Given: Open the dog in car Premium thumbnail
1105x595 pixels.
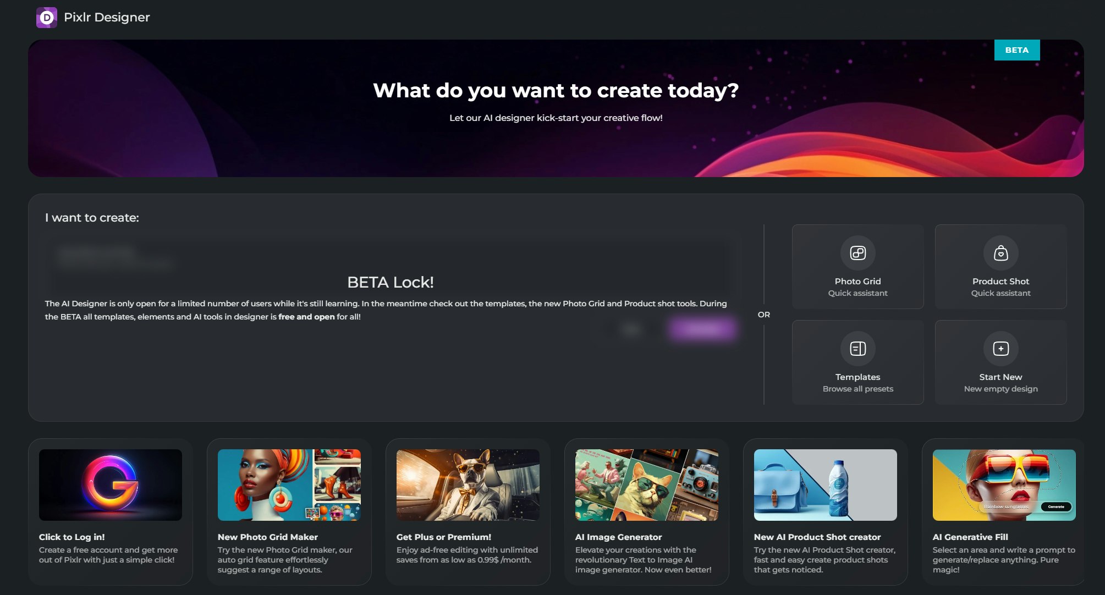Looking at the screenshot, I should [468, 485].
